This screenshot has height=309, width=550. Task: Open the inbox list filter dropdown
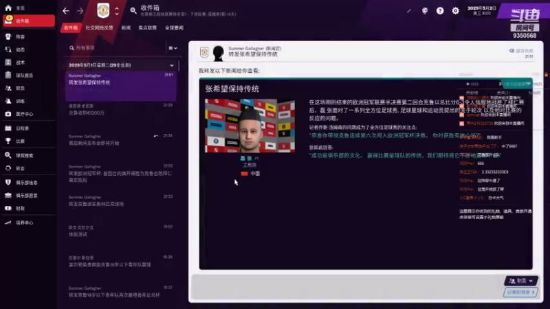pyautogui.click(x=173, y=48)
